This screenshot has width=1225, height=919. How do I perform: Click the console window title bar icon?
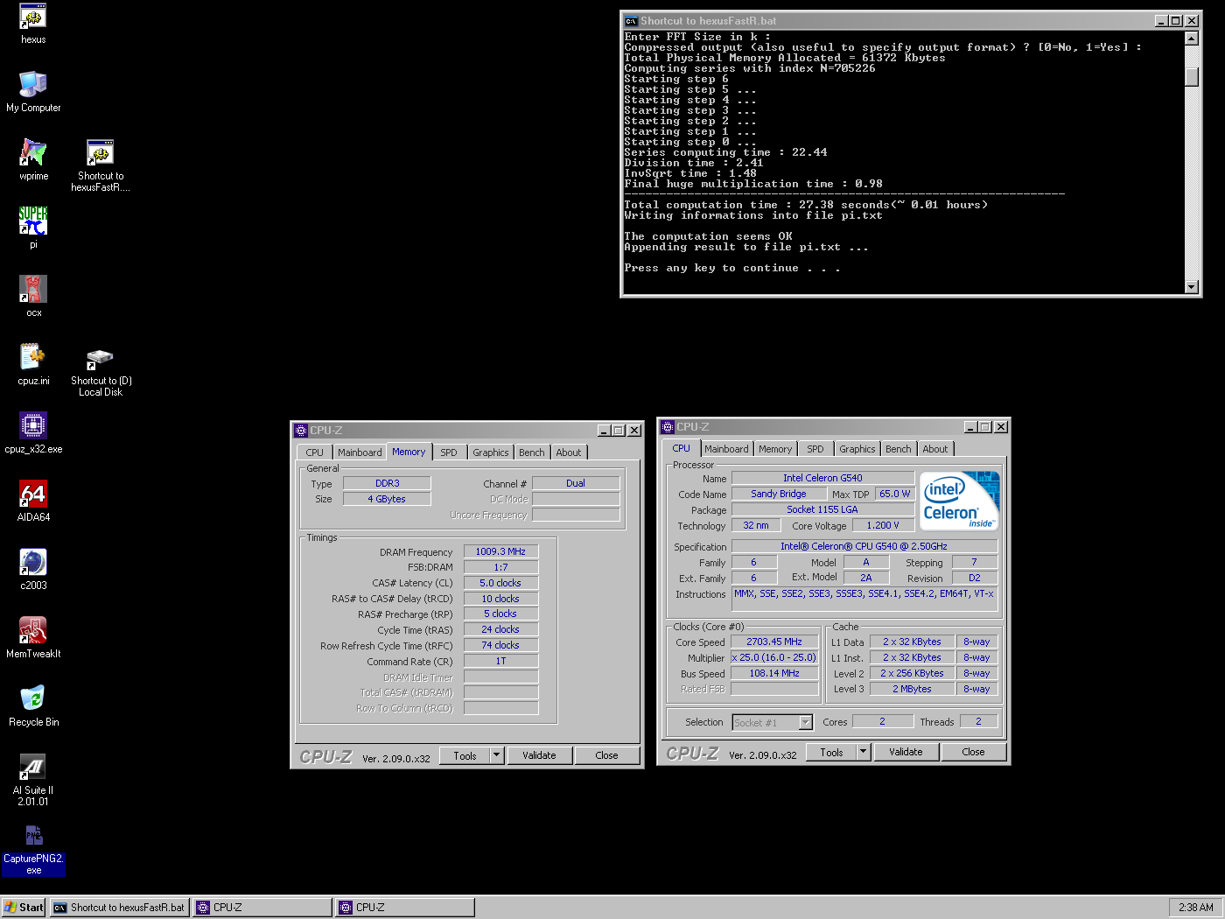tap(631, 21)
